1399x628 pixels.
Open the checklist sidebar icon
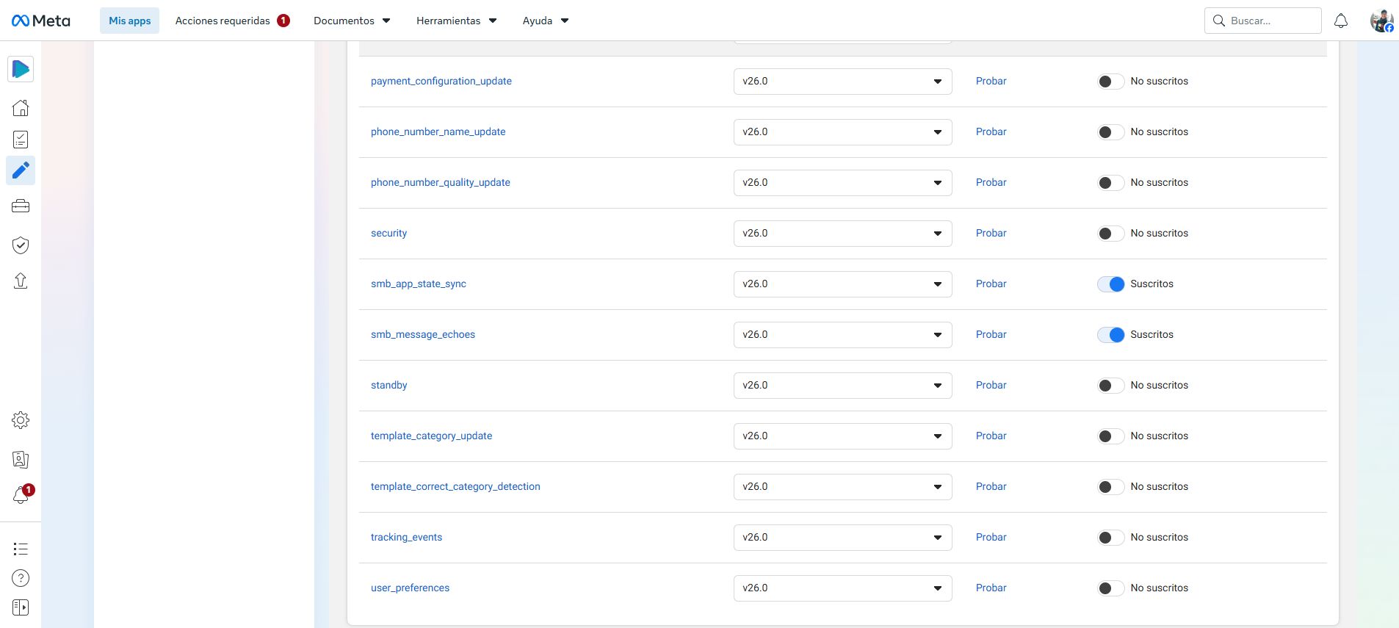pos(21,140)
